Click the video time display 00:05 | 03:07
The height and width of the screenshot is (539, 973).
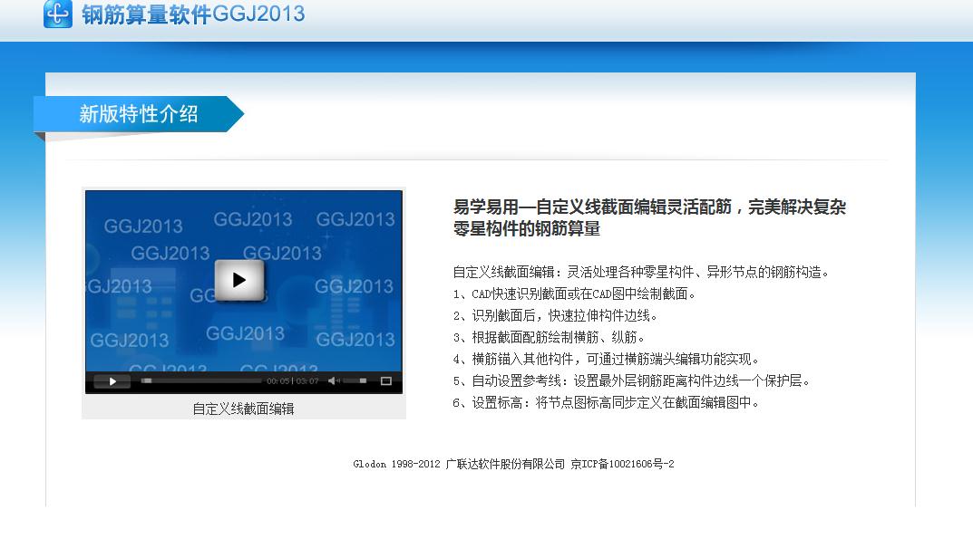coord(292,380)
